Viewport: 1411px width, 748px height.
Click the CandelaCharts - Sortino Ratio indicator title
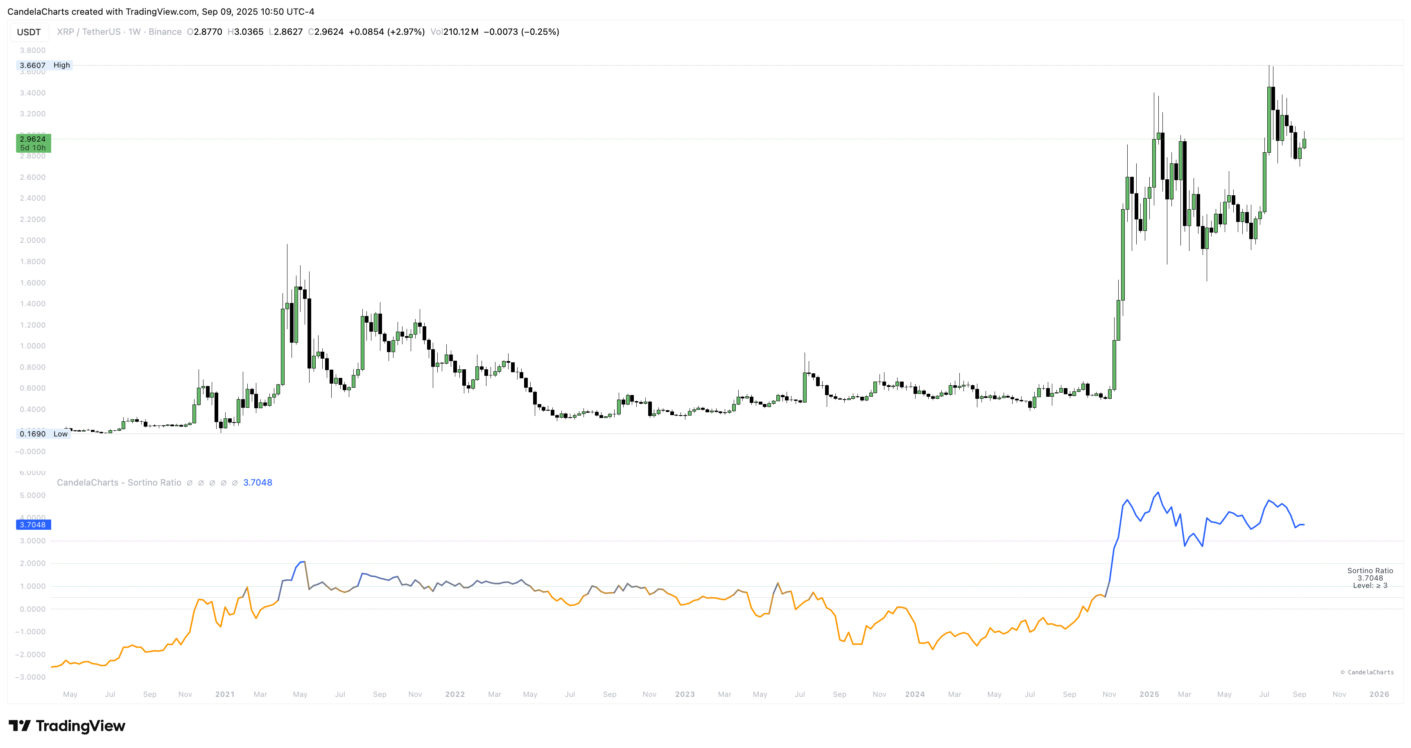(119, 482)
